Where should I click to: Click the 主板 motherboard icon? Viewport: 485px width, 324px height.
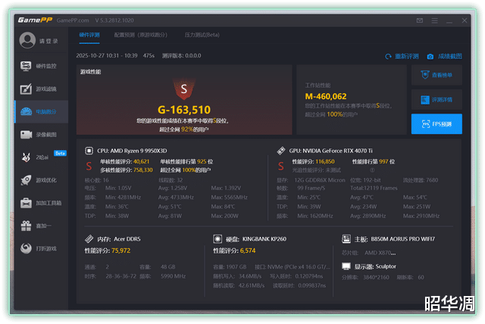pos(346,238)
